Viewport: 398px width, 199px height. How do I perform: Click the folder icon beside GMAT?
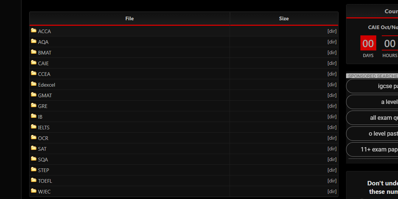point(34,94)
